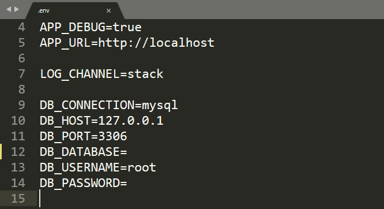Click the empty line 6

(210, 58)
